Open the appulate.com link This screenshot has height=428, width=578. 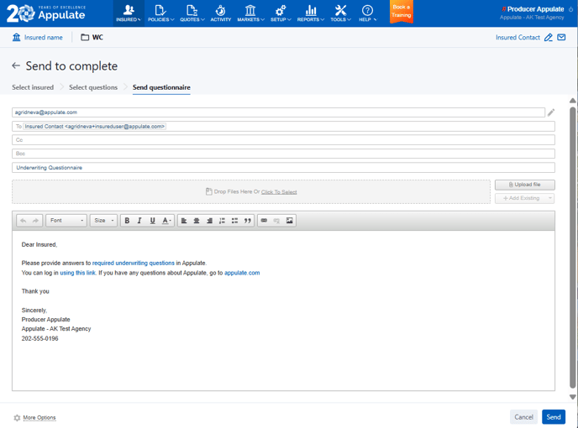242,273
